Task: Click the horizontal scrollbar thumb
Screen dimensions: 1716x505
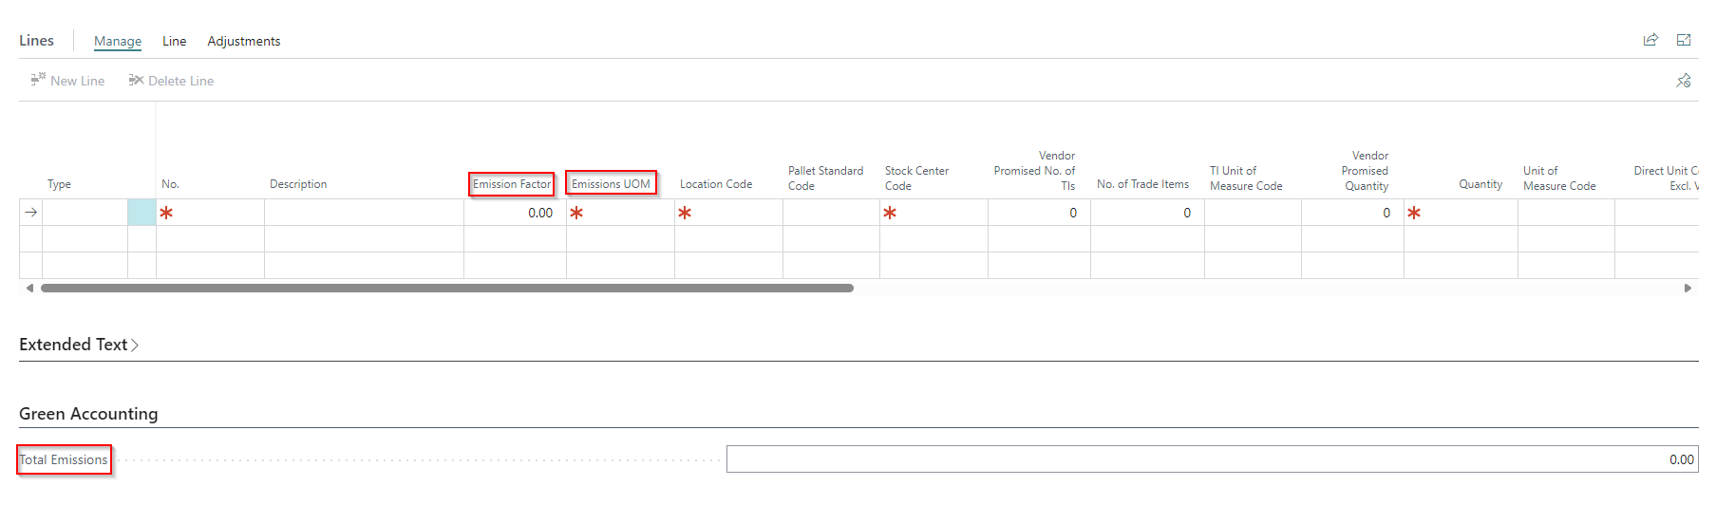Action: click(446, 288)
